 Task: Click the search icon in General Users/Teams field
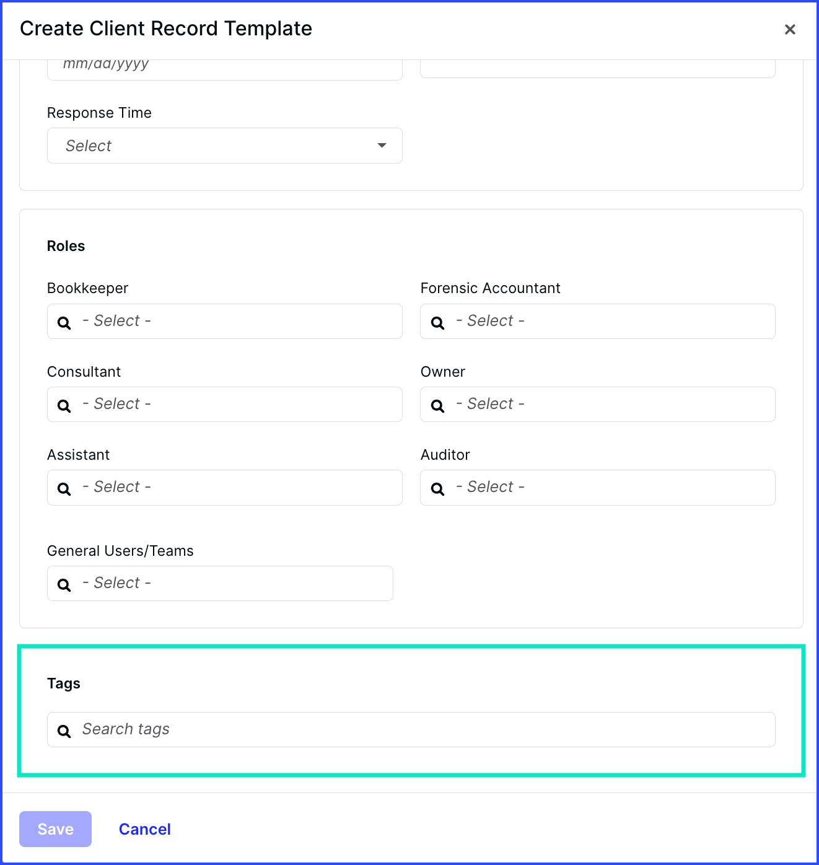point(64,584)
